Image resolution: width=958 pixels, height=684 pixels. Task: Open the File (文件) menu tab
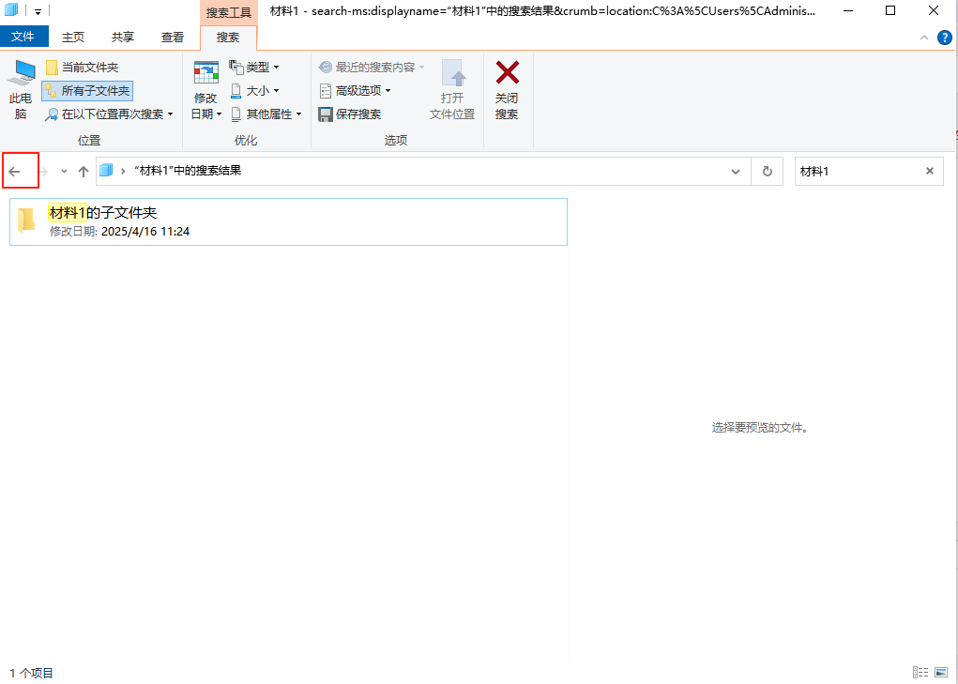click(x=23, y=38)
